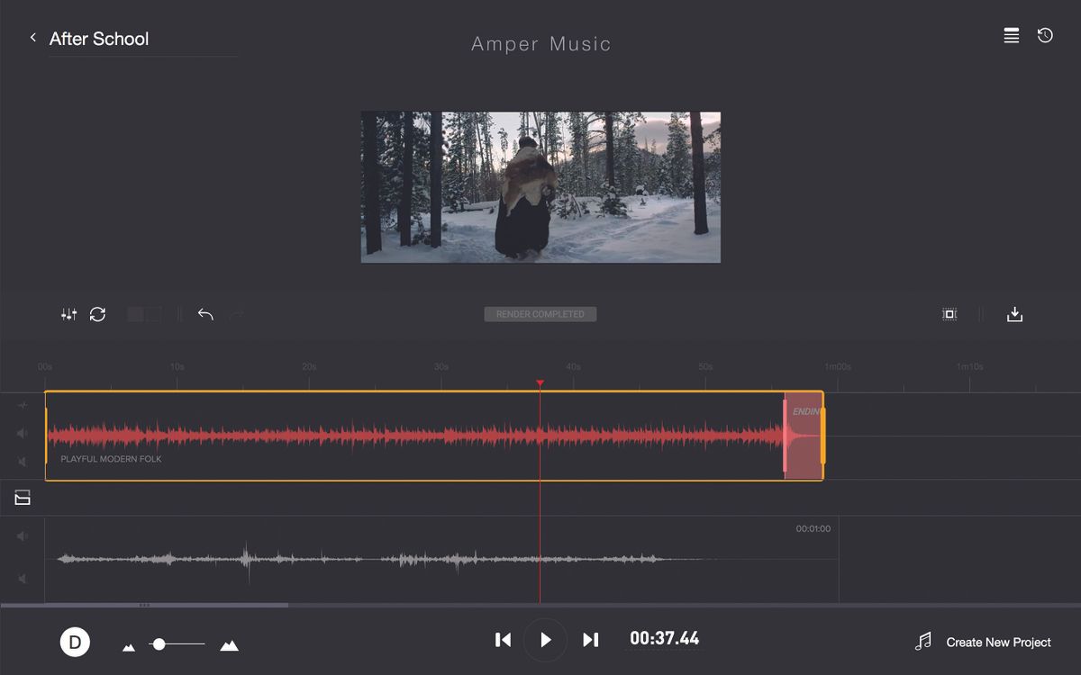
Task: Undo the last edit
Action: pyautogui.click(x=205, y=314)
